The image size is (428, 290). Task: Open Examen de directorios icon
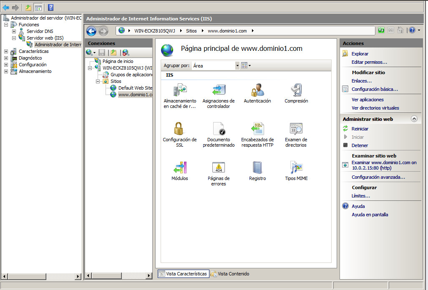click(296, 130)
